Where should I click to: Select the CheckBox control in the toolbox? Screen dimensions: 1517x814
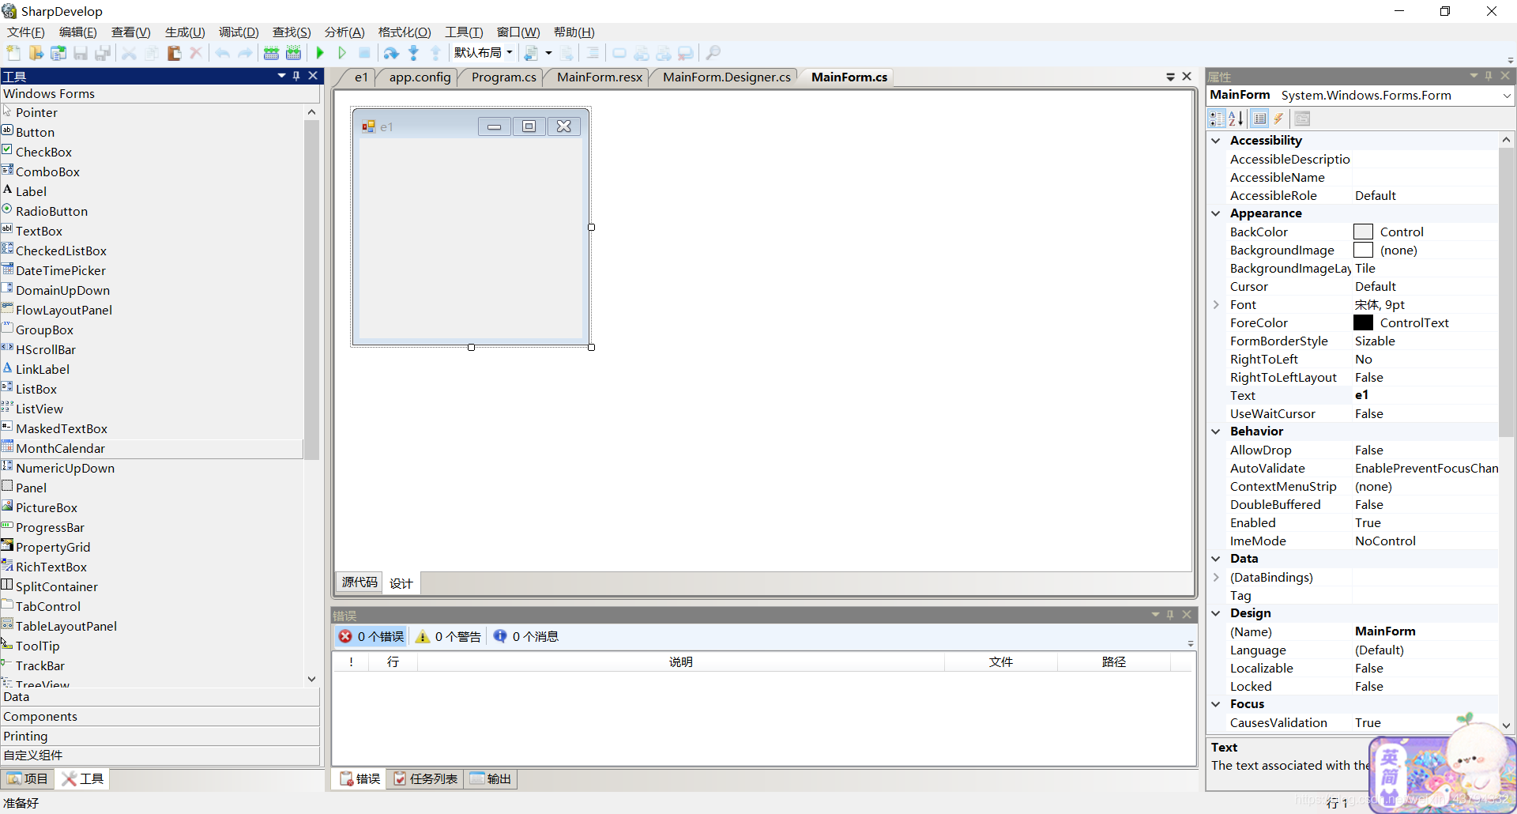[x=43, y=152]
